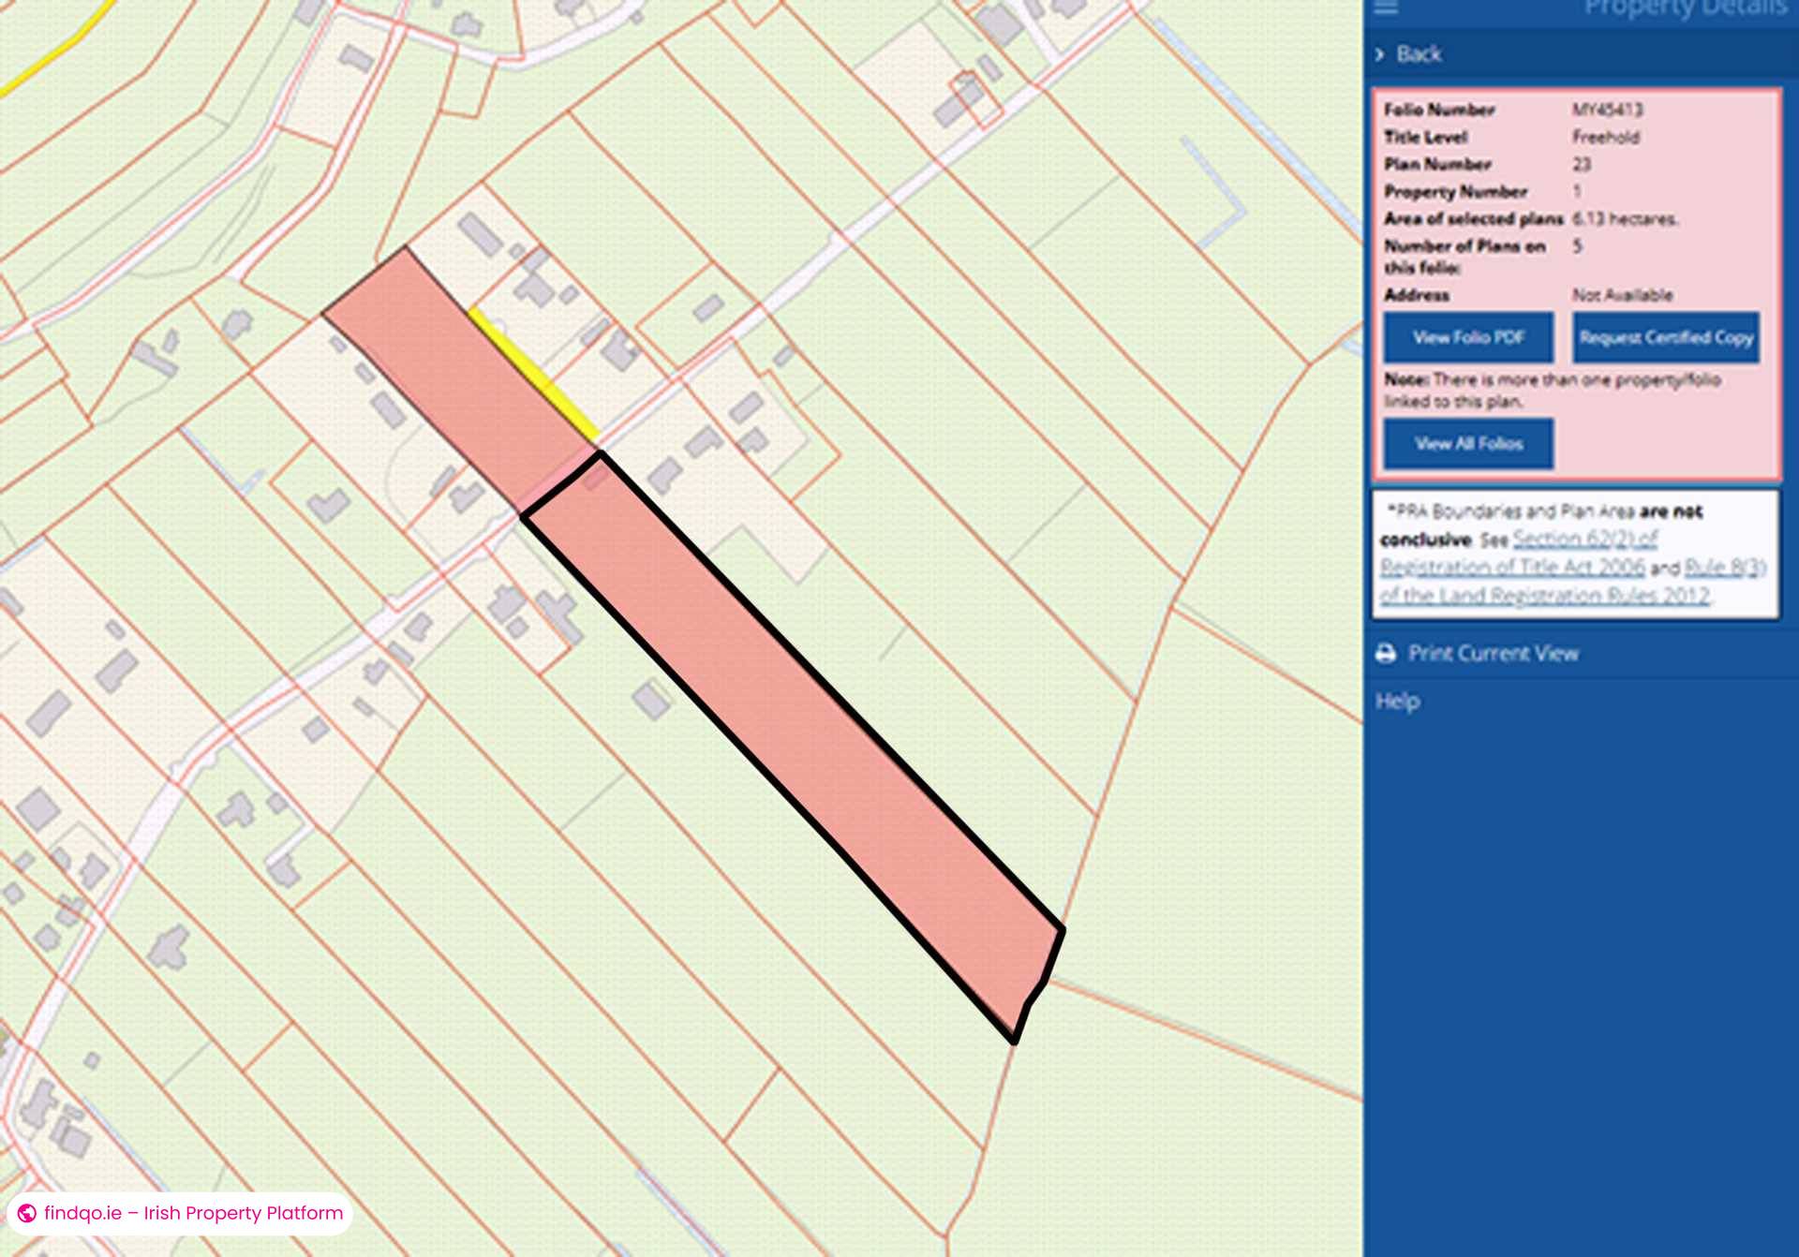Click the Request Certified Copy button
This screenshot has height=1257, width=1799.
pyautogui.click(x=1666, y=337)
